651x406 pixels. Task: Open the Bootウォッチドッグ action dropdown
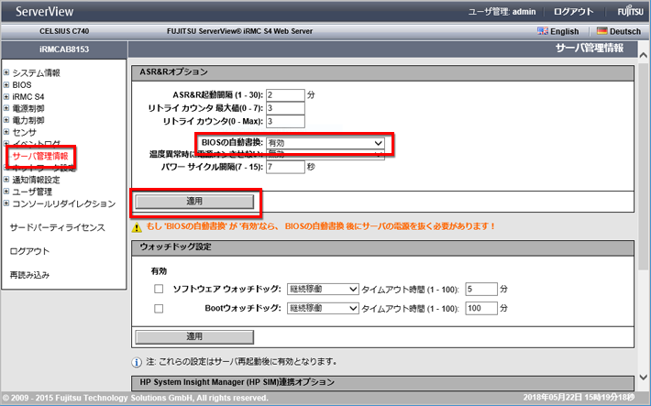322,309
